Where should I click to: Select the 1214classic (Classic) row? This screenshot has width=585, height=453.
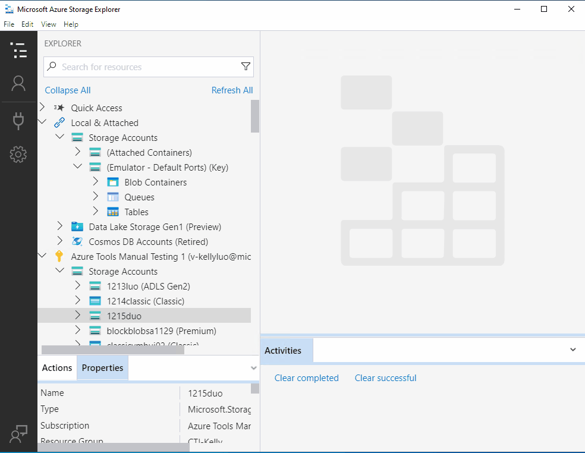point(144,301)
